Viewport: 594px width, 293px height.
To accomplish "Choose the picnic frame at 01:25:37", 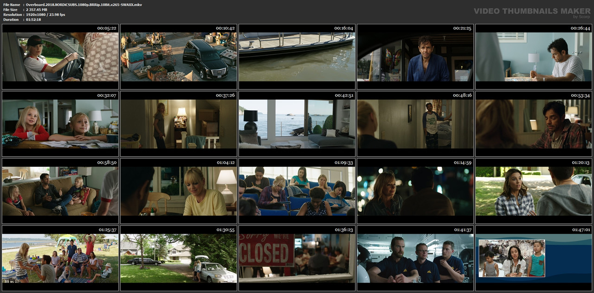I will pyautogui.click(x=60, y=258).
